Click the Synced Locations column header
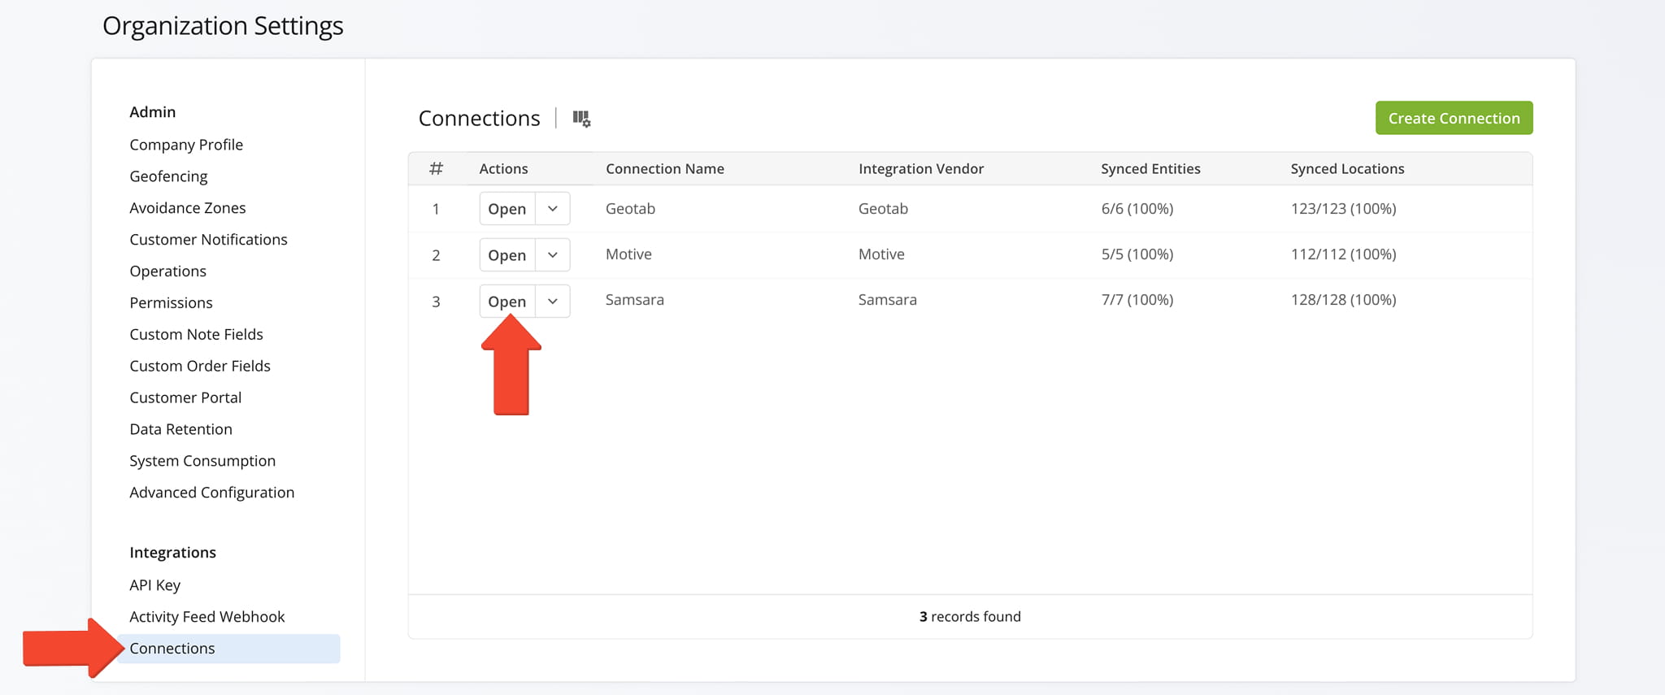1665x695 pixels. 1347,169
